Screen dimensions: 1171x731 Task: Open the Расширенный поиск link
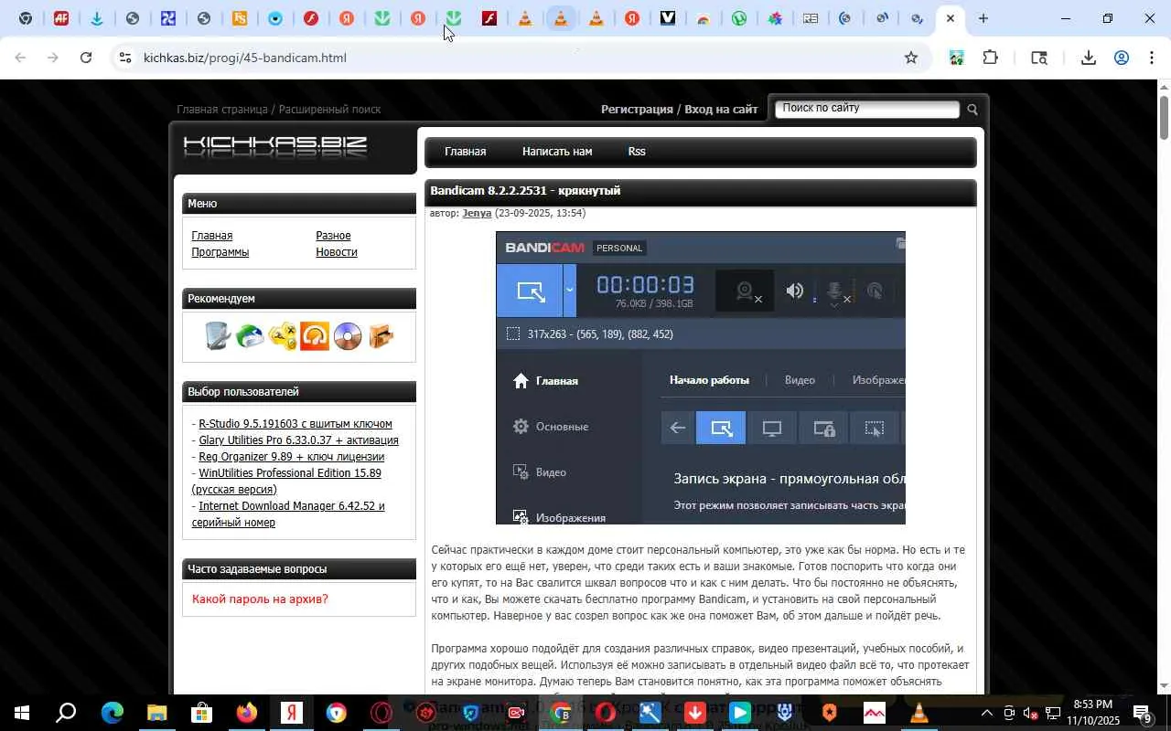pyautogui.click(x=329, y=110)
